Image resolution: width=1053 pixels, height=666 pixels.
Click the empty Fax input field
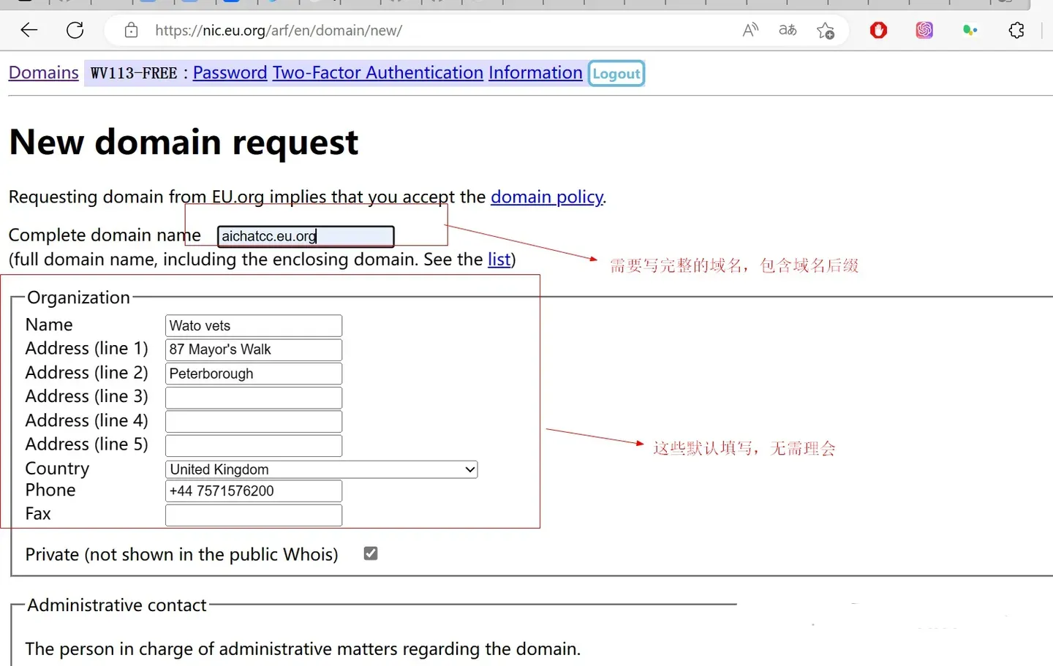point(253,515)
